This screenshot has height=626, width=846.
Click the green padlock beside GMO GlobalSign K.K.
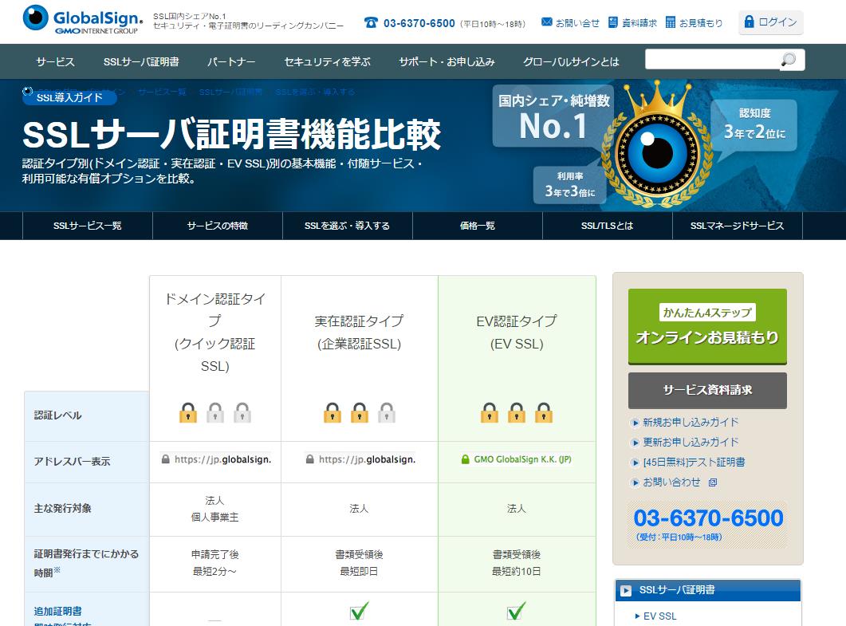465,459
